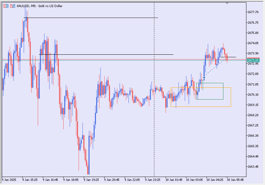Click the 2676.75 price scale label
This screenshot has width=265, height=185.
pyautogui.click(x=253, y=22)
